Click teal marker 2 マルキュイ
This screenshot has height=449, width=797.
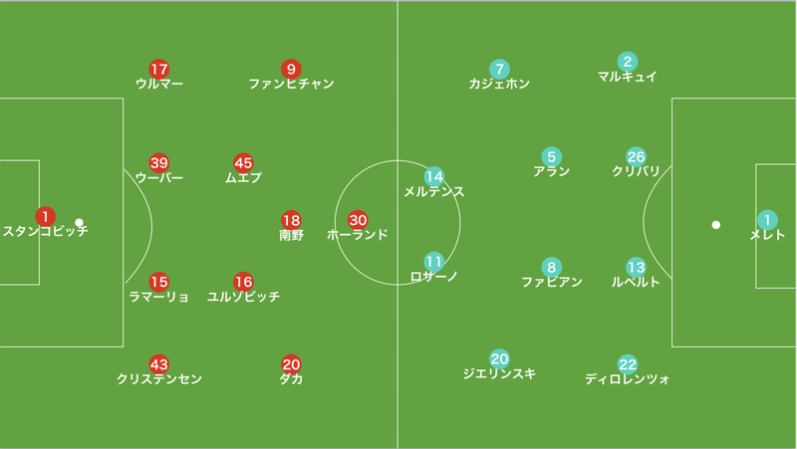click(628, 62)
